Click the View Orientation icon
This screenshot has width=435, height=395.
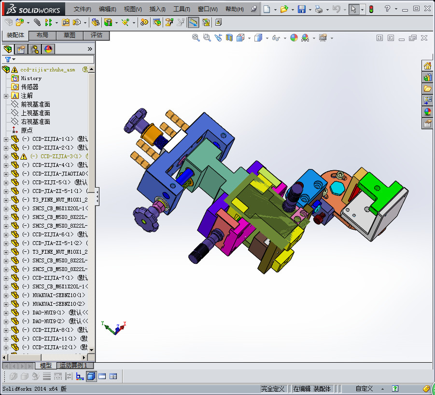(x=240, y=38)
